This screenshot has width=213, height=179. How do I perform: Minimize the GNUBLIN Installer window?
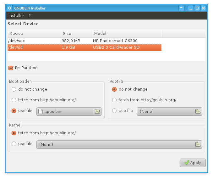191,8
